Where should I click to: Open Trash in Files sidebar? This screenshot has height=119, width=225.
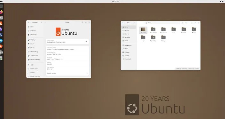coord(129,41)
